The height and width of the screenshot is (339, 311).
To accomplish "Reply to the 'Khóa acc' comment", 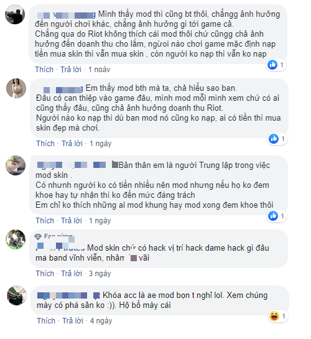I will pyautogui.click(x=73, y=321).
